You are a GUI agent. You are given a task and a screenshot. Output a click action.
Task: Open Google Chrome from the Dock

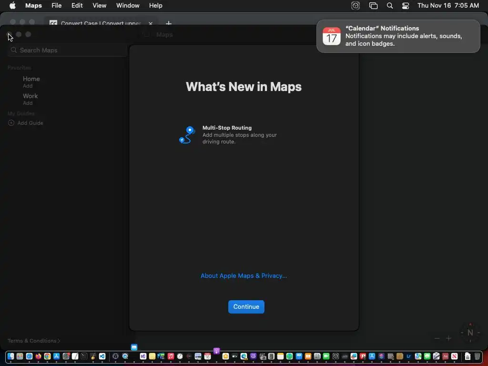(47, 356)
